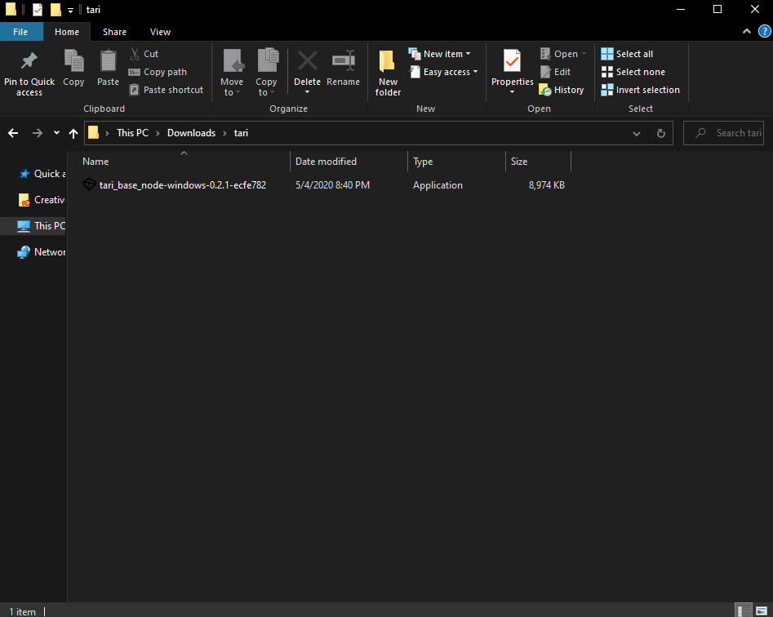
Task: Open the History option in ribbon
Action: (562, 90)
